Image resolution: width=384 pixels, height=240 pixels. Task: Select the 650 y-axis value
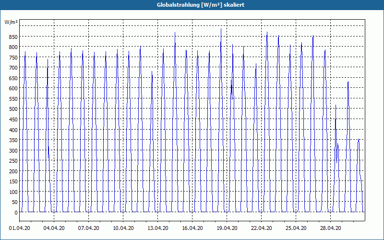[x=13, y=78]
